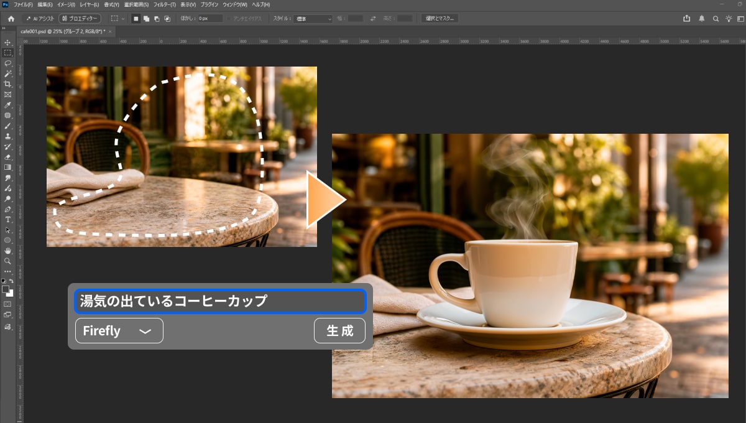Open the スタイル dropdown set to 標準
The image size is (746, 423).
click(x=312, y=19)
